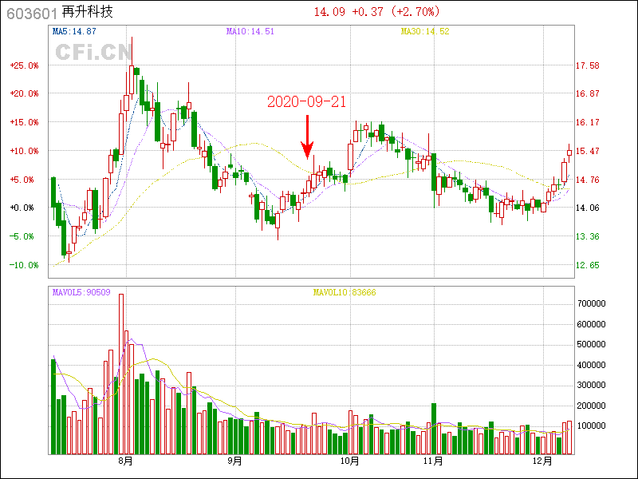This screenshot has width=638, height=479.
Task: Click the +25.0% label on the left axis
Action: [24, 65]
